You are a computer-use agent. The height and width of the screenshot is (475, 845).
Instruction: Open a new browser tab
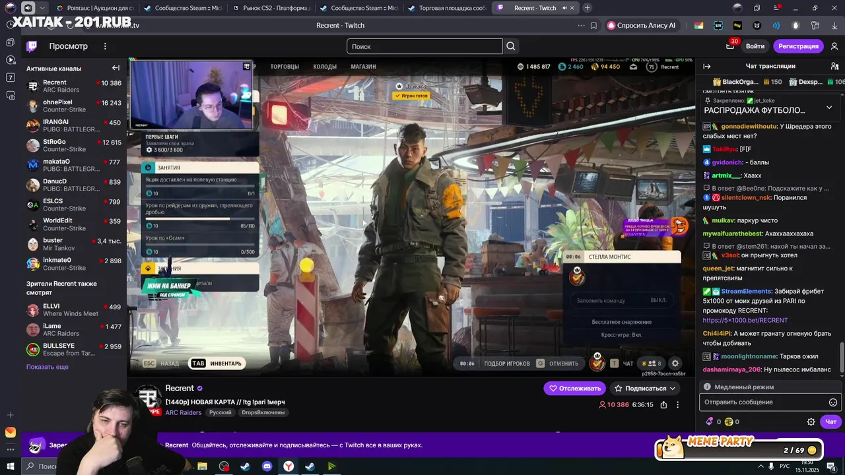click(587, 8)
